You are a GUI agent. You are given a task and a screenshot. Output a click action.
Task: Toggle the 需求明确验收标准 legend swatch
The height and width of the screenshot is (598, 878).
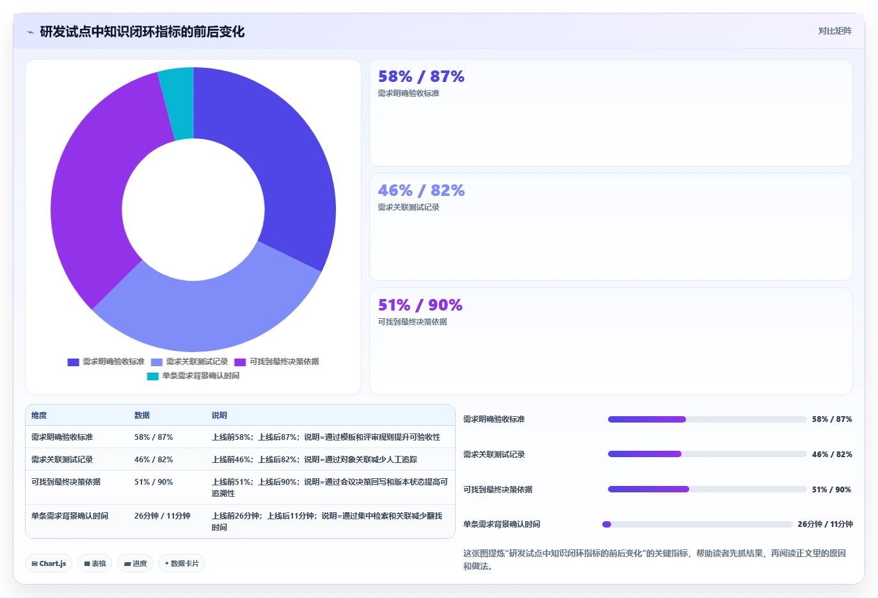(73, 362)
